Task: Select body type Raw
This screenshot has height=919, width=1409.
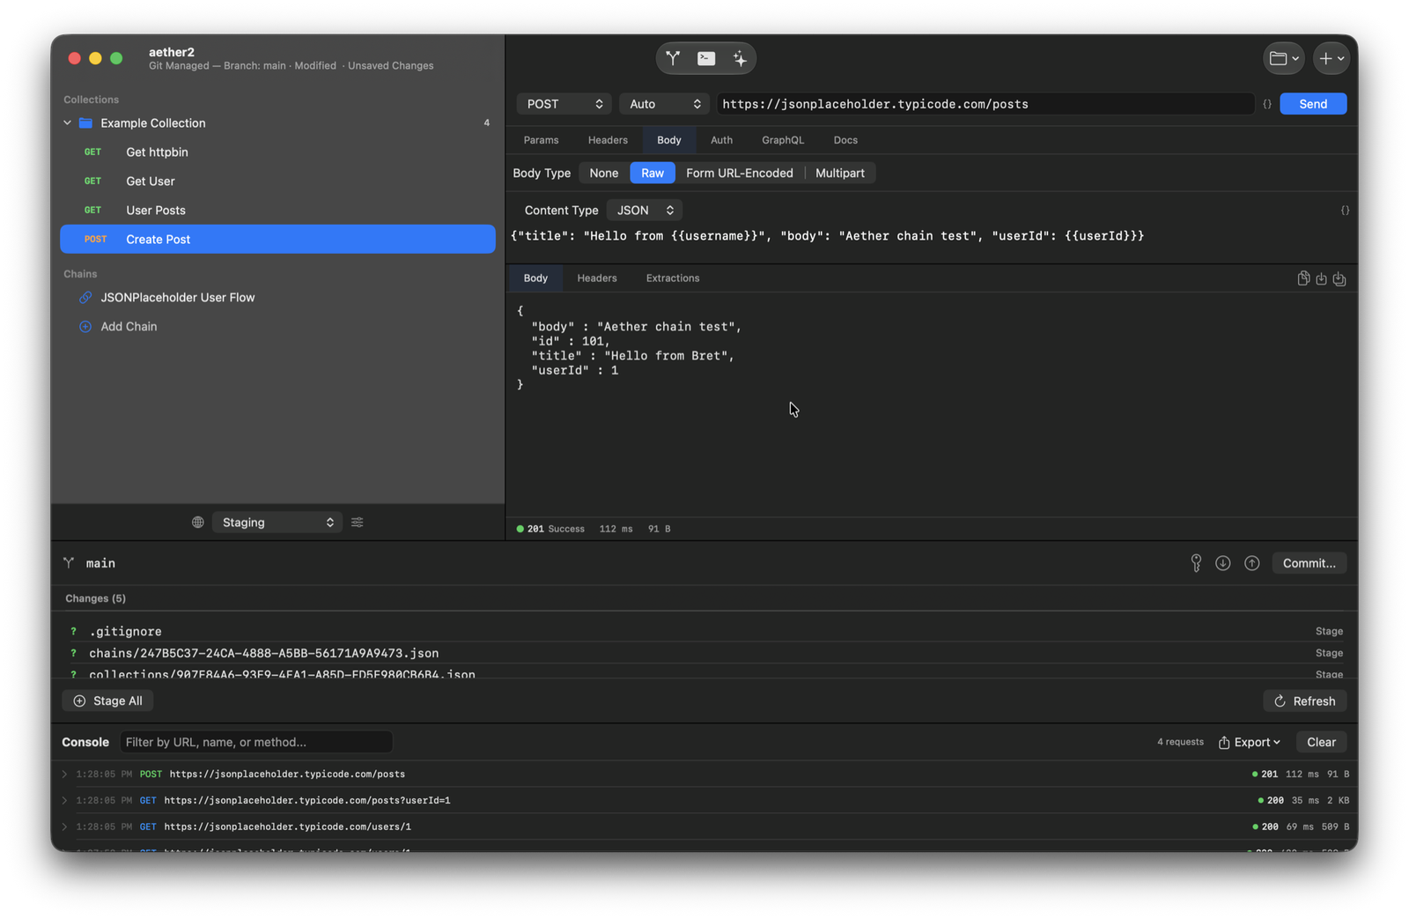Action: (653, 174)
